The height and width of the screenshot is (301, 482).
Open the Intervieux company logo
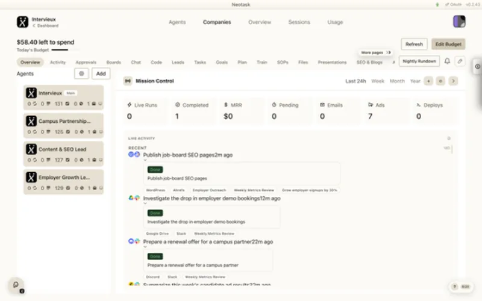pyautogui.click(x=22, y=22)
